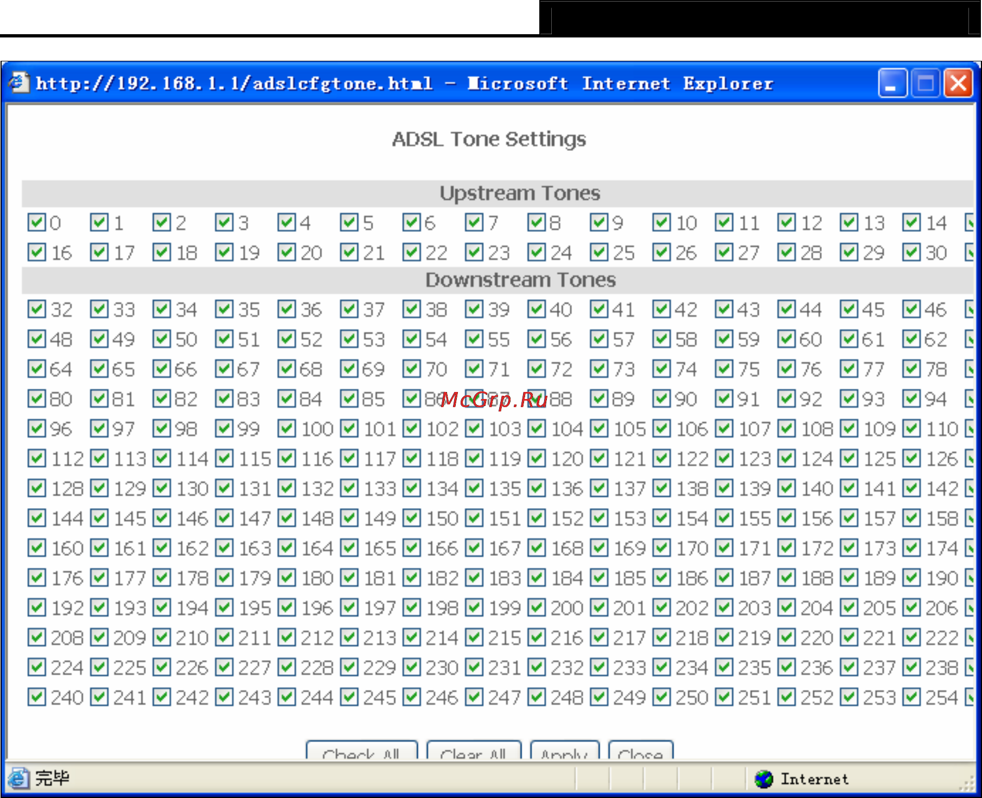Click the status bar page icon
The width and height of the screenshot is (982, 798).
(18, 778)
